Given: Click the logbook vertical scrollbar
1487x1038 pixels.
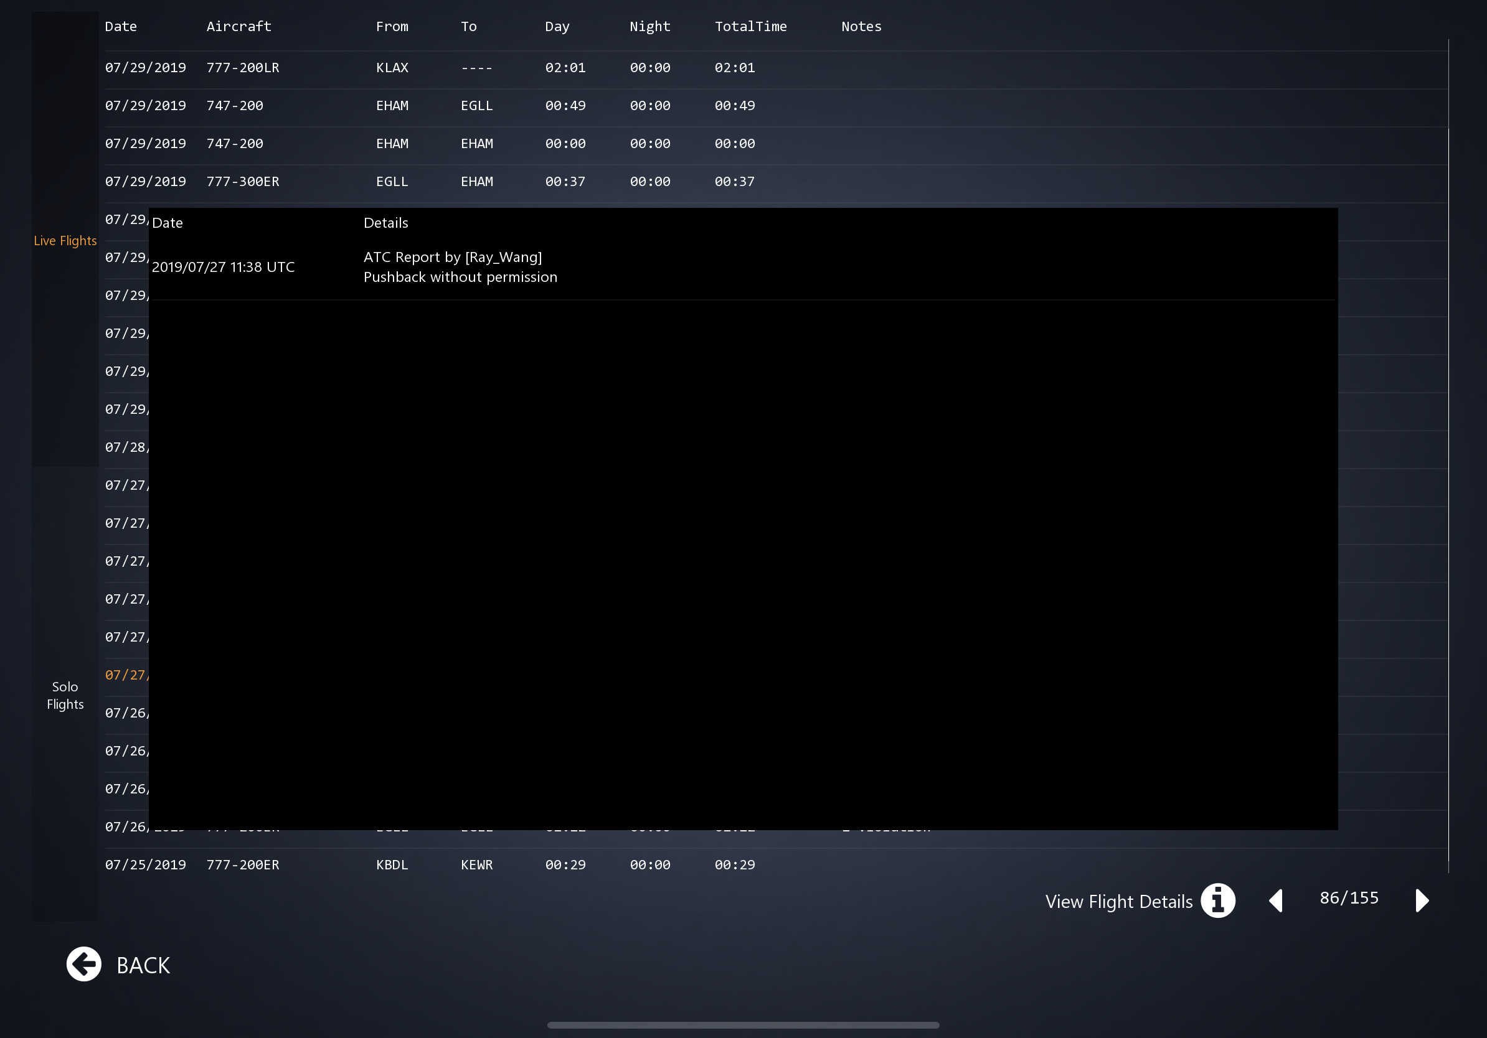Looking at the screenshot, I should (x=1448, y=453).
